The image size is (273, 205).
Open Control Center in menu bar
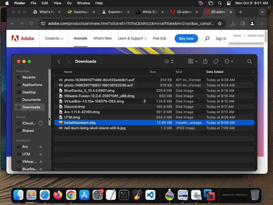click(x=228, y=3)
